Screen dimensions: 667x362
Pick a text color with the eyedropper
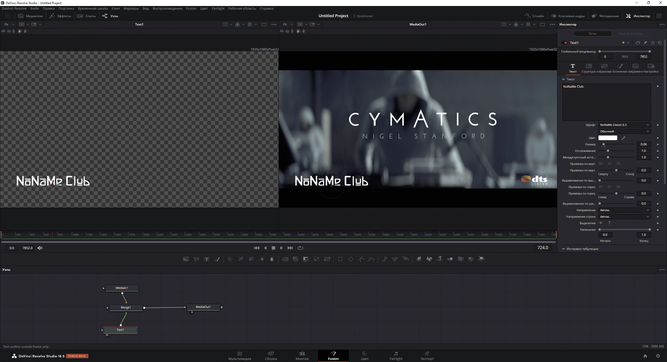(x=623, y=138)
